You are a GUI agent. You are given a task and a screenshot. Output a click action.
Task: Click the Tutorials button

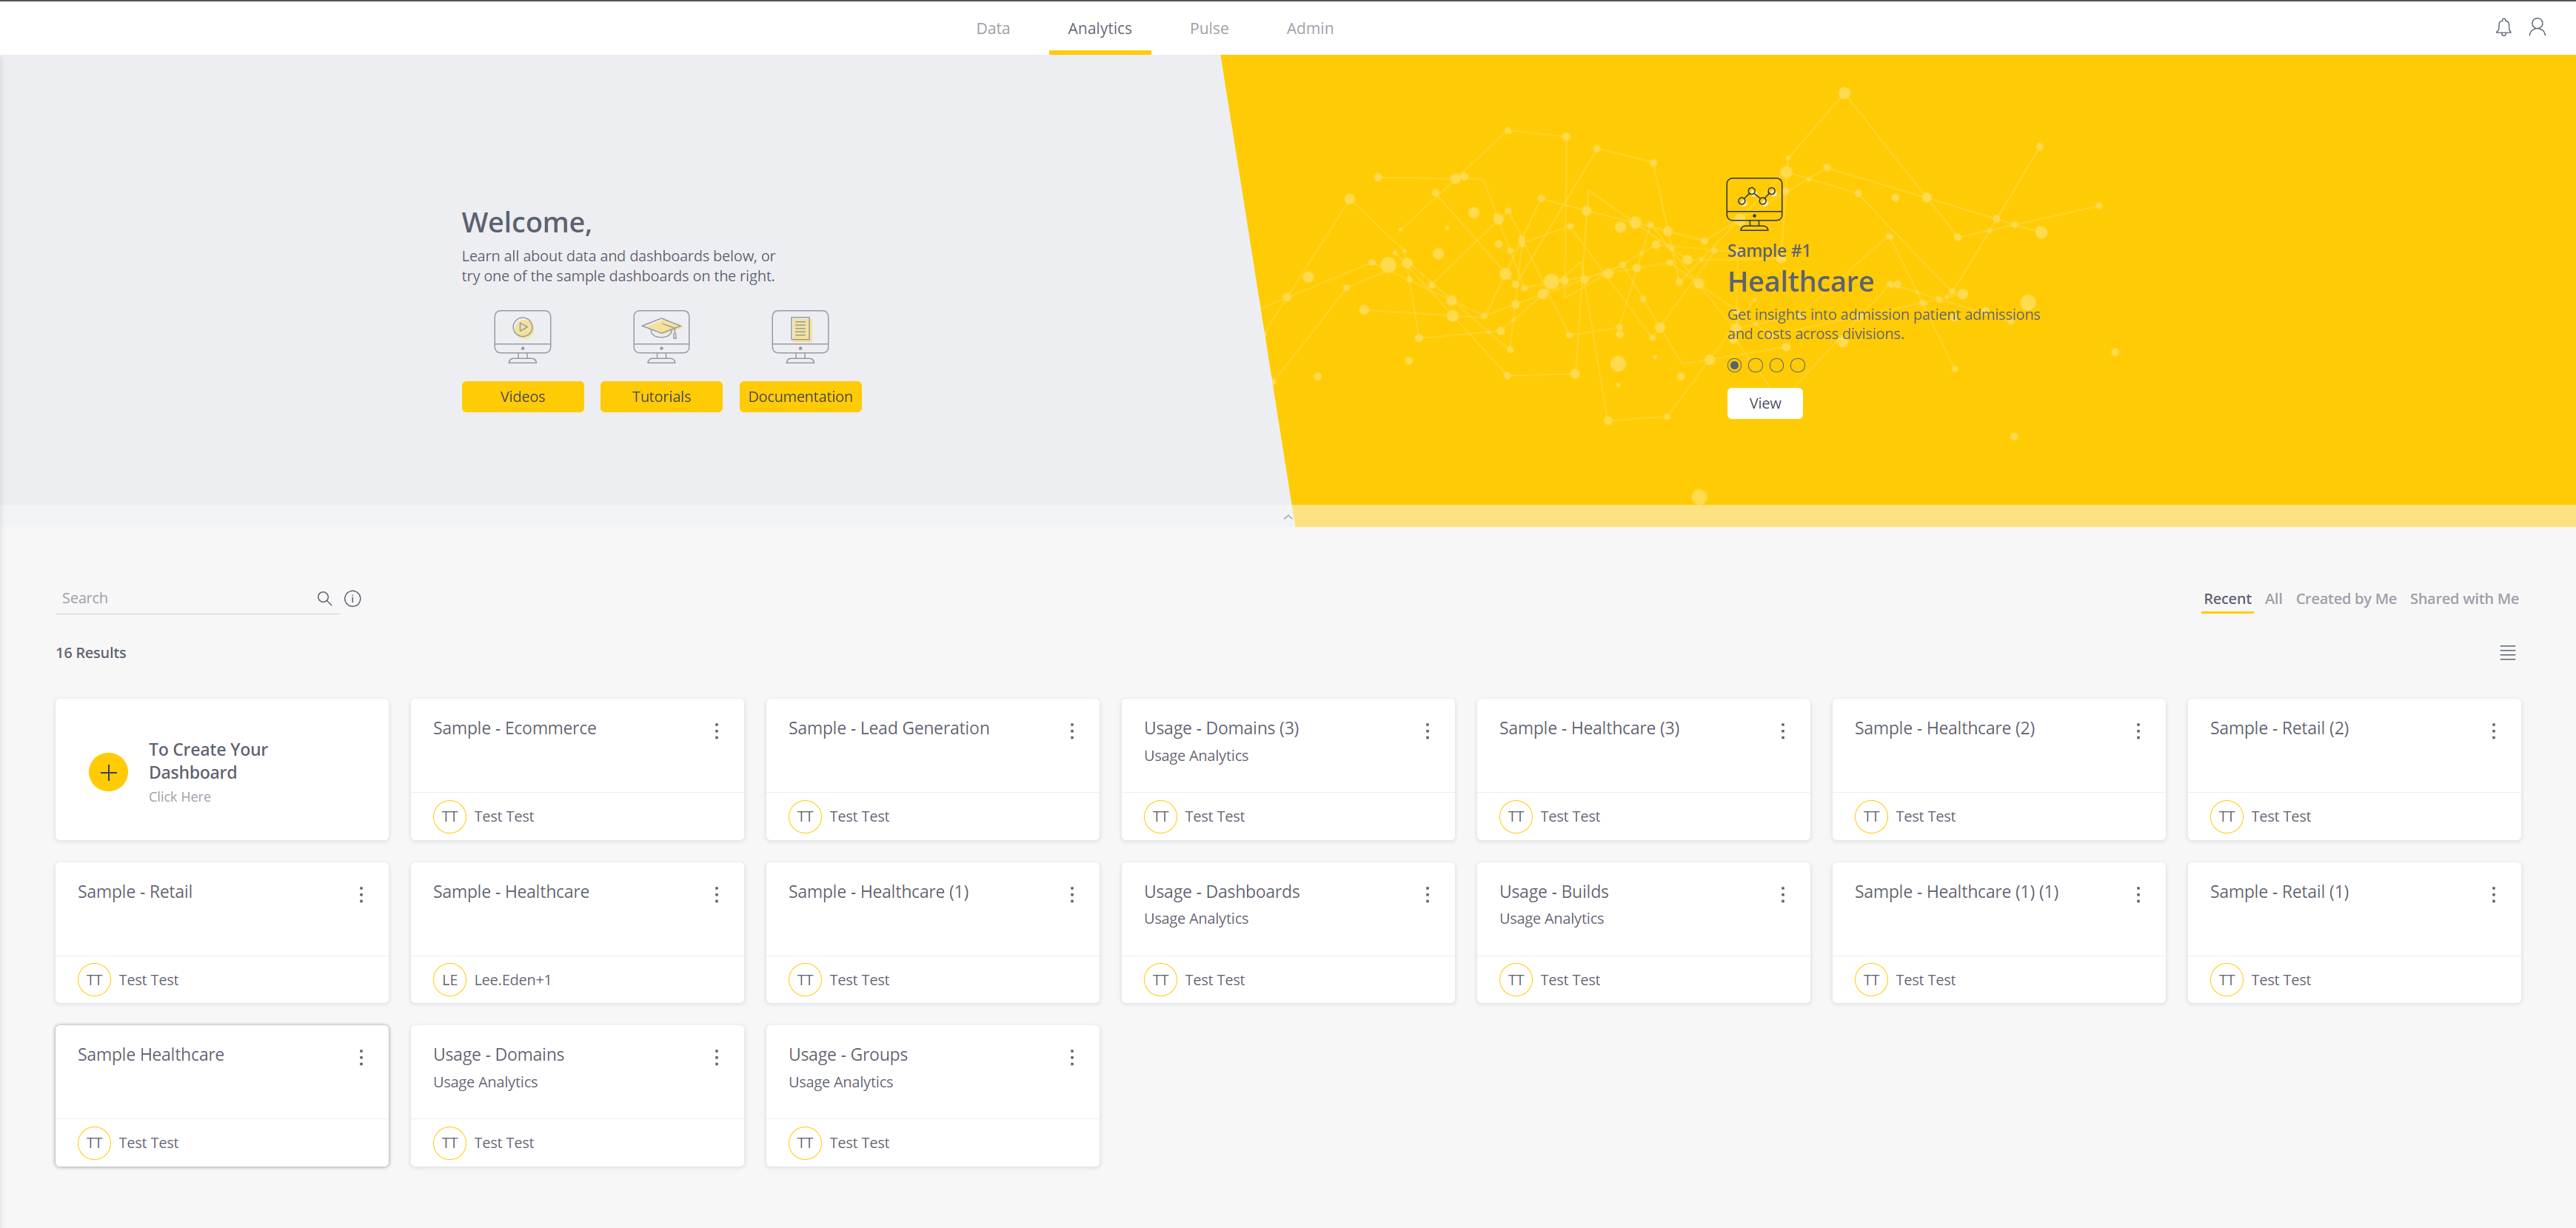pos(661,396)
